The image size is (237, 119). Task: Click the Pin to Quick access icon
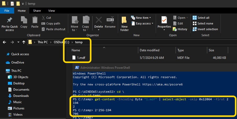coord(10,20)
